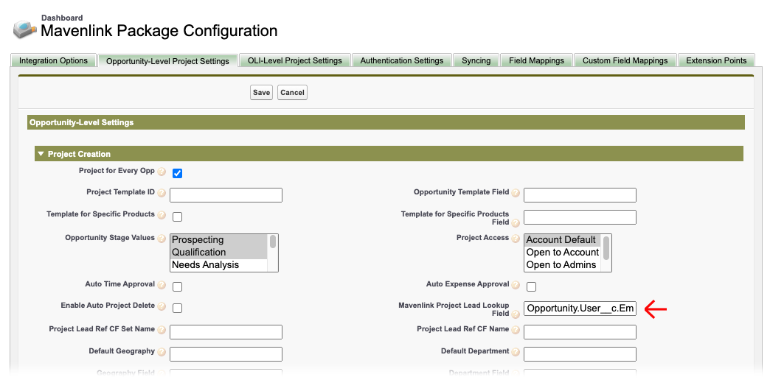Switch to Integration Options tab
770x391 pixels.
(54, 60)
